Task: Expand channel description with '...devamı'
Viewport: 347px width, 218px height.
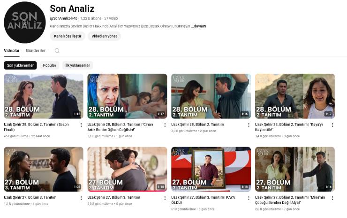Action: tap(198, 26)
